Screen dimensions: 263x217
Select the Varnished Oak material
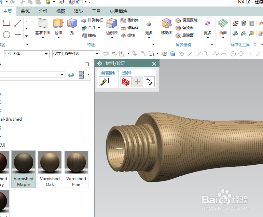[50, 169]
